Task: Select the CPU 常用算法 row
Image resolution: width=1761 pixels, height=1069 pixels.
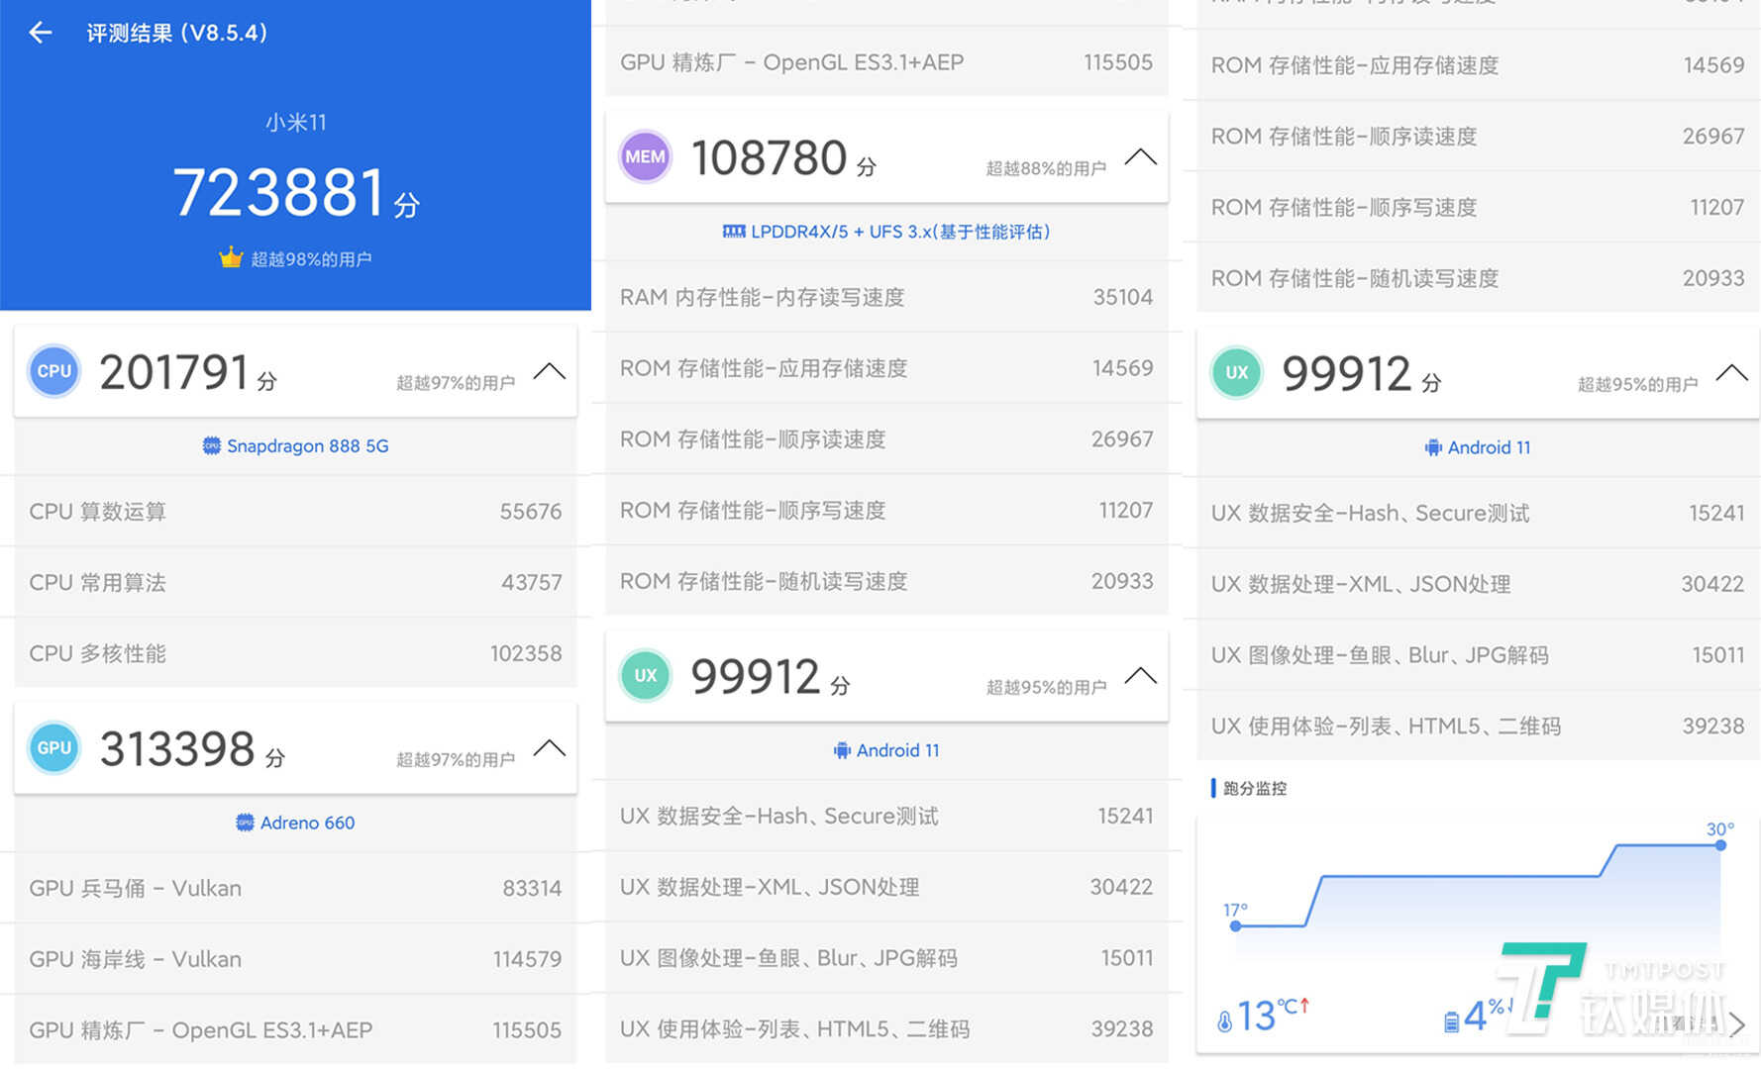Action: (295, 582)
